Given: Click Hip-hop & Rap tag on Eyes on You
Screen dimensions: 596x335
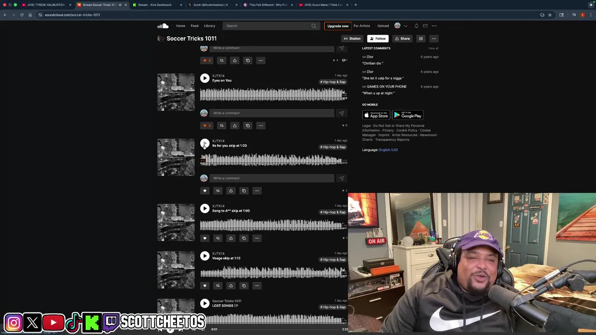Looking at the screenshot, I should click(333, 82).
